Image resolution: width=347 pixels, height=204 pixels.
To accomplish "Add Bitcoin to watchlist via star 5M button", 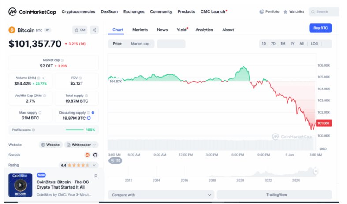I will [x=80, y=30].
